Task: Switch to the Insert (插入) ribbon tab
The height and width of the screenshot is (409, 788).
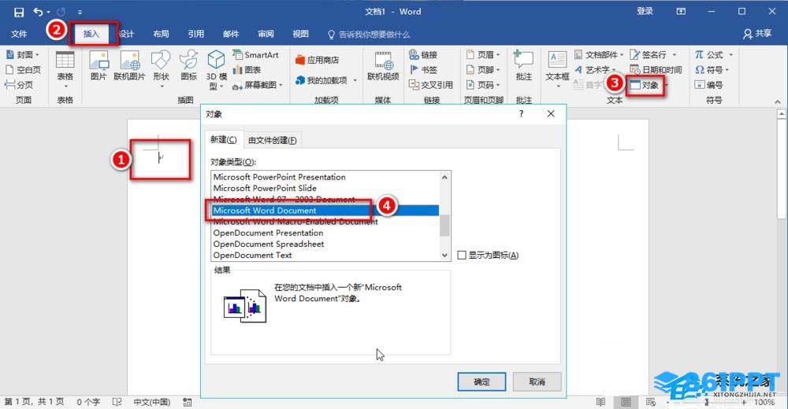Action: click(91, 34)
